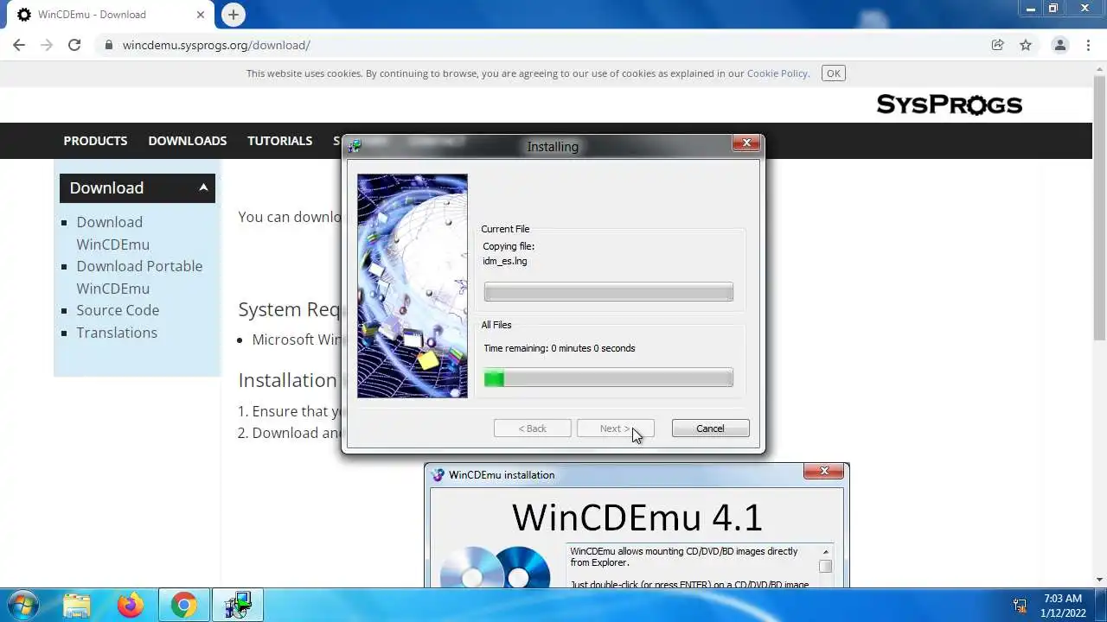This screenshot has width=1107, height=622.
Task: Click the installer icon in the taskbar
Action: pyautogui.click(x=237, y=606)
